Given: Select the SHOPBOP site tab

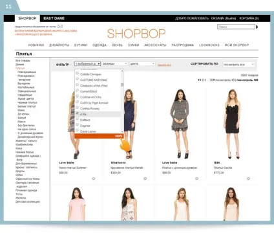Looking at the screenshot, I should [27, 18].
